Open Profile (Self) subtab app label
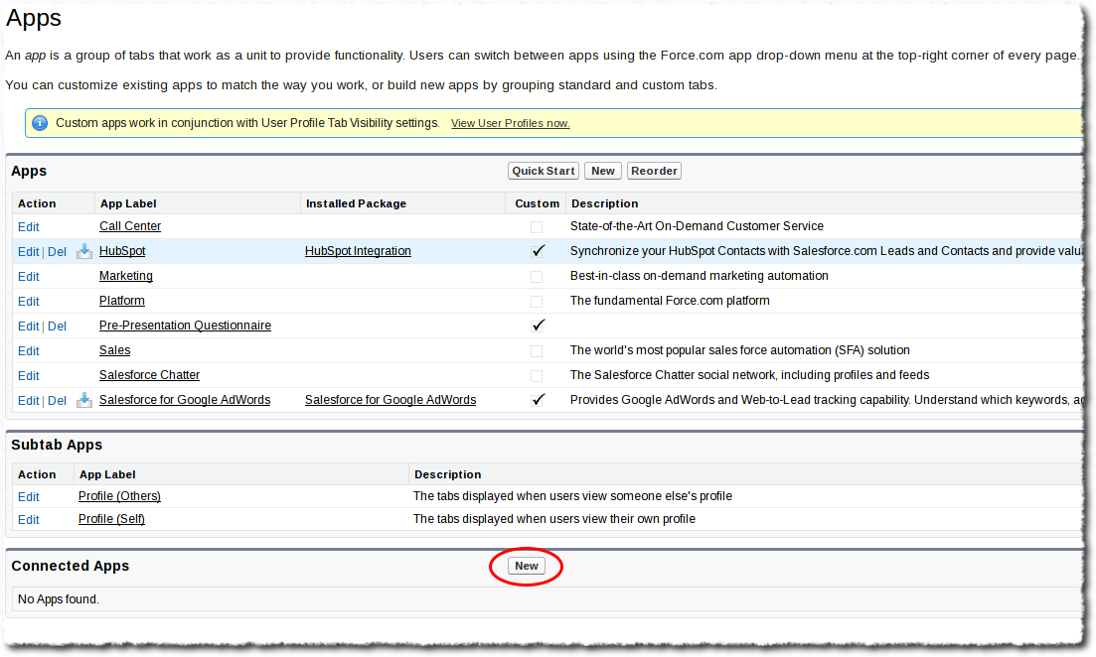This screenshot has height=657, width=1096. pyautogui.click(x=112, y=519)
